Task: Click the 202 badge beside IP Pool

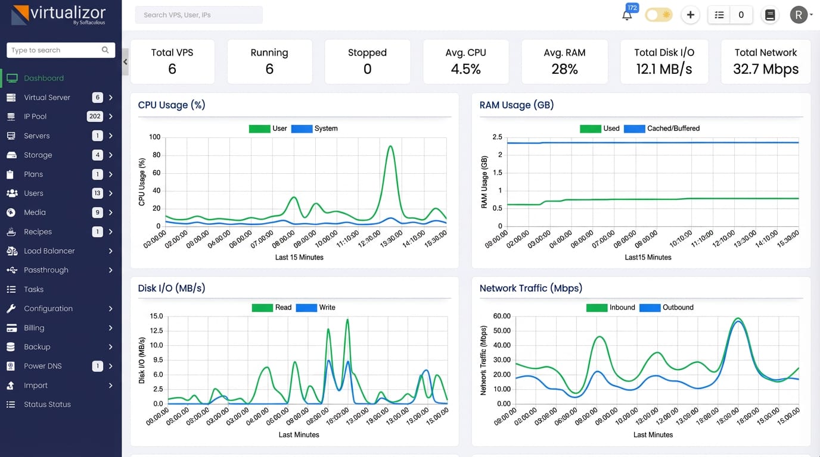Action: click(95, 117)
